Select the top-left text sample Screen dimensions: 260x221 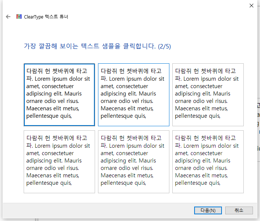click(60, 95)
